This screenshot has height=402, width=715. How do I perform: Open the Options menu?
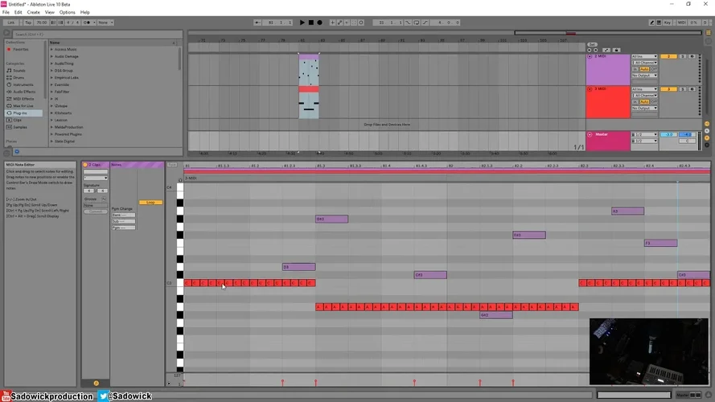coord(67,12)
